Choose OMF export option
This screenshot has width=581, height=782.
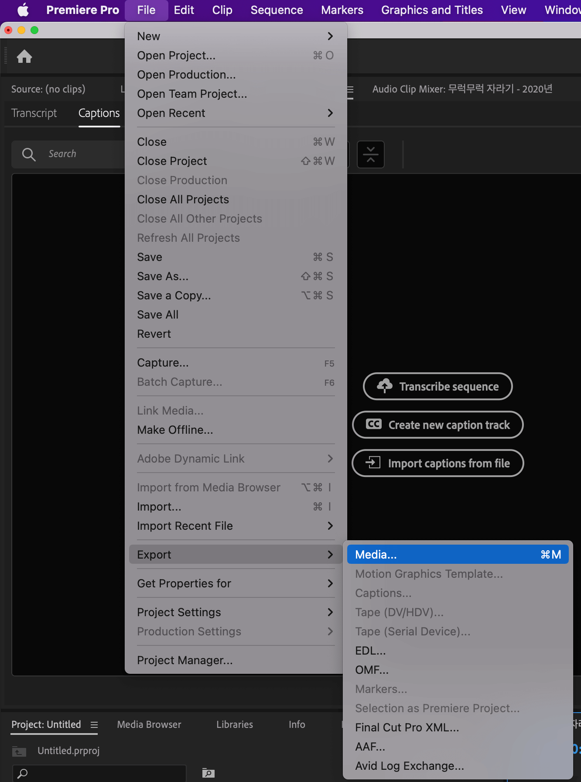click(458, 670)
